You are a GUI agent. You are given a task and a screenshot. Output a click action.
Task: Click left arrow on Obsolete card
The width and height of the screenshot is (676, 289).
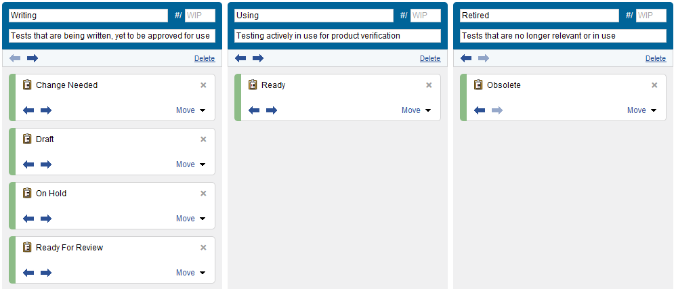click(x=480, y=110)
